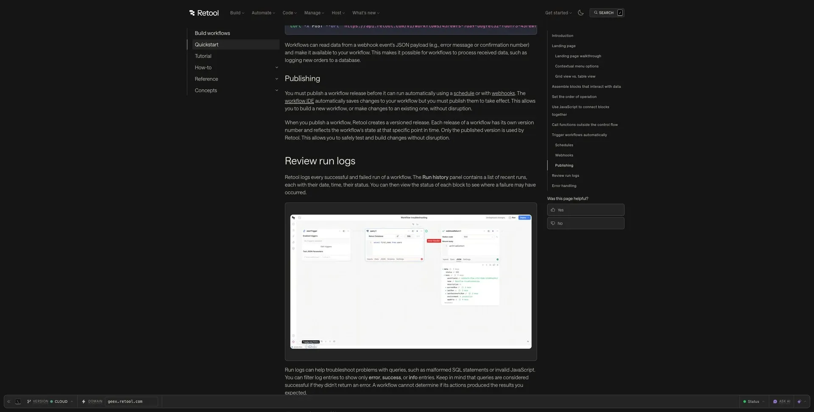The height and width of the screenshot is (412, 814).
Task: Open the workflow troubleshooting screenshot
Action: point(411,281)
